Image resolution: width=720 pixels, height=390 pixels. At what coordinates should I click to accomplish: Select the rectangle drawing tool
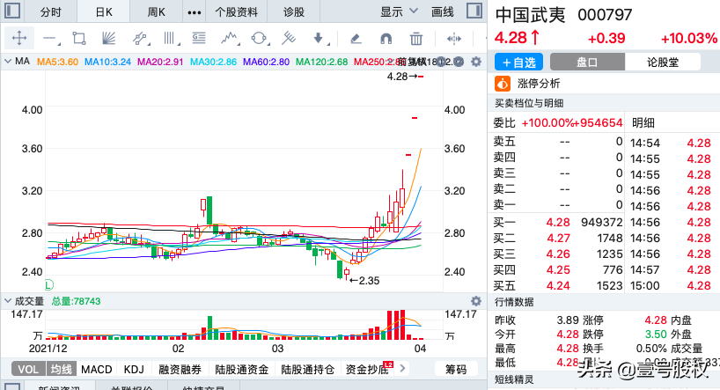pyautogui.click(x=79, y=39)
